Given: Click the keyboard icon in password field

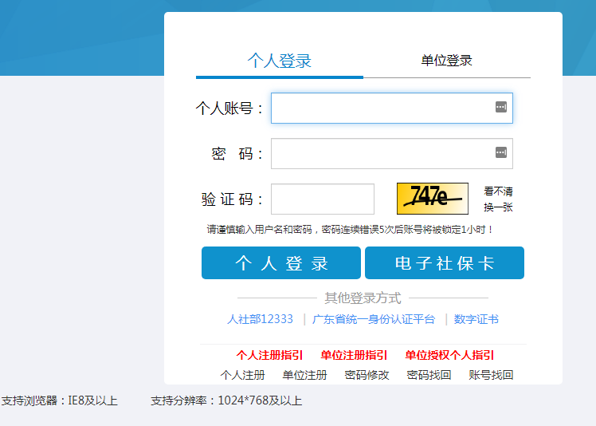Looking at the screenshot, I should 500,152.
